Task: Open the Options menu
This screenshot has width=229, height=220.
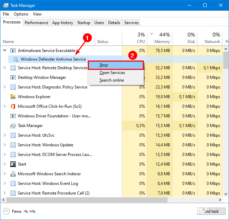Action: pyautogui.click(x=21, y=14)
